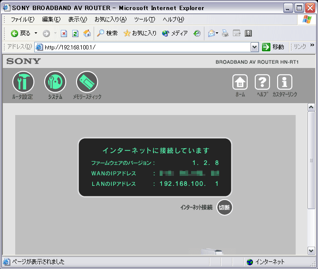Open the システム system icon
Image resolution: width=318 pixels, height=269 pixels.
(x=55, y=82)
